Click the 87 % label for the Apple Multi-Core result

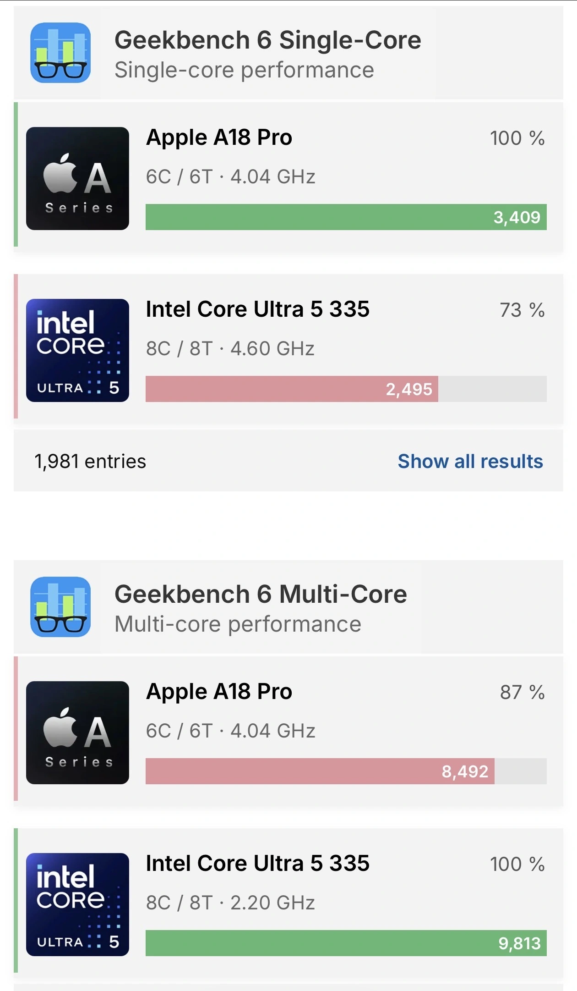point(522,693)
